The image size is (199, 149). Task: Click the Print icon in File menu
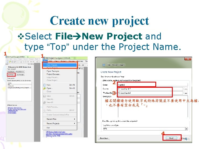(44, 110)
